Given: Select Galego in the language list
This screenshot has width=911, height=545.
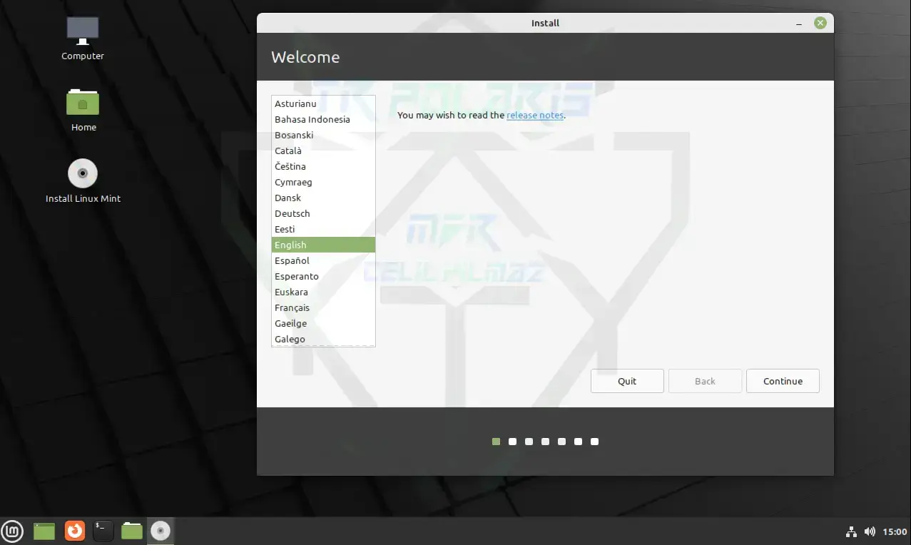Looking at the screenshot, I should point(324,339).
